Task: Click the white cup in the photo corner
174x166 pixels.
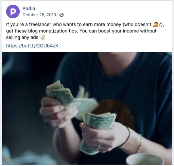Action: point(145,159)
